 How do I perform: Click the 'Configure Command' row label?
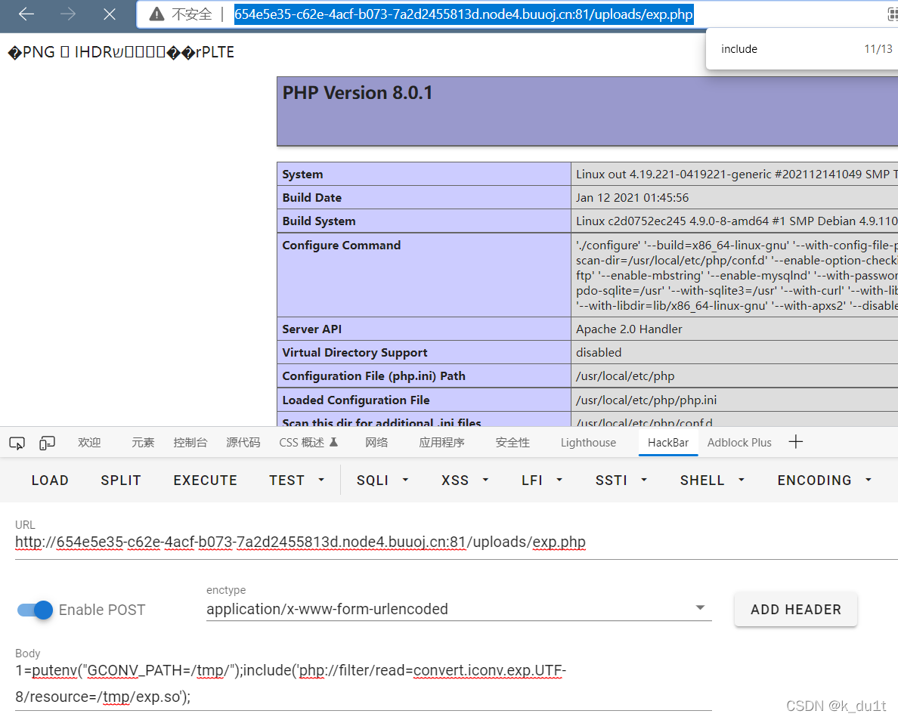pos(342,245)
